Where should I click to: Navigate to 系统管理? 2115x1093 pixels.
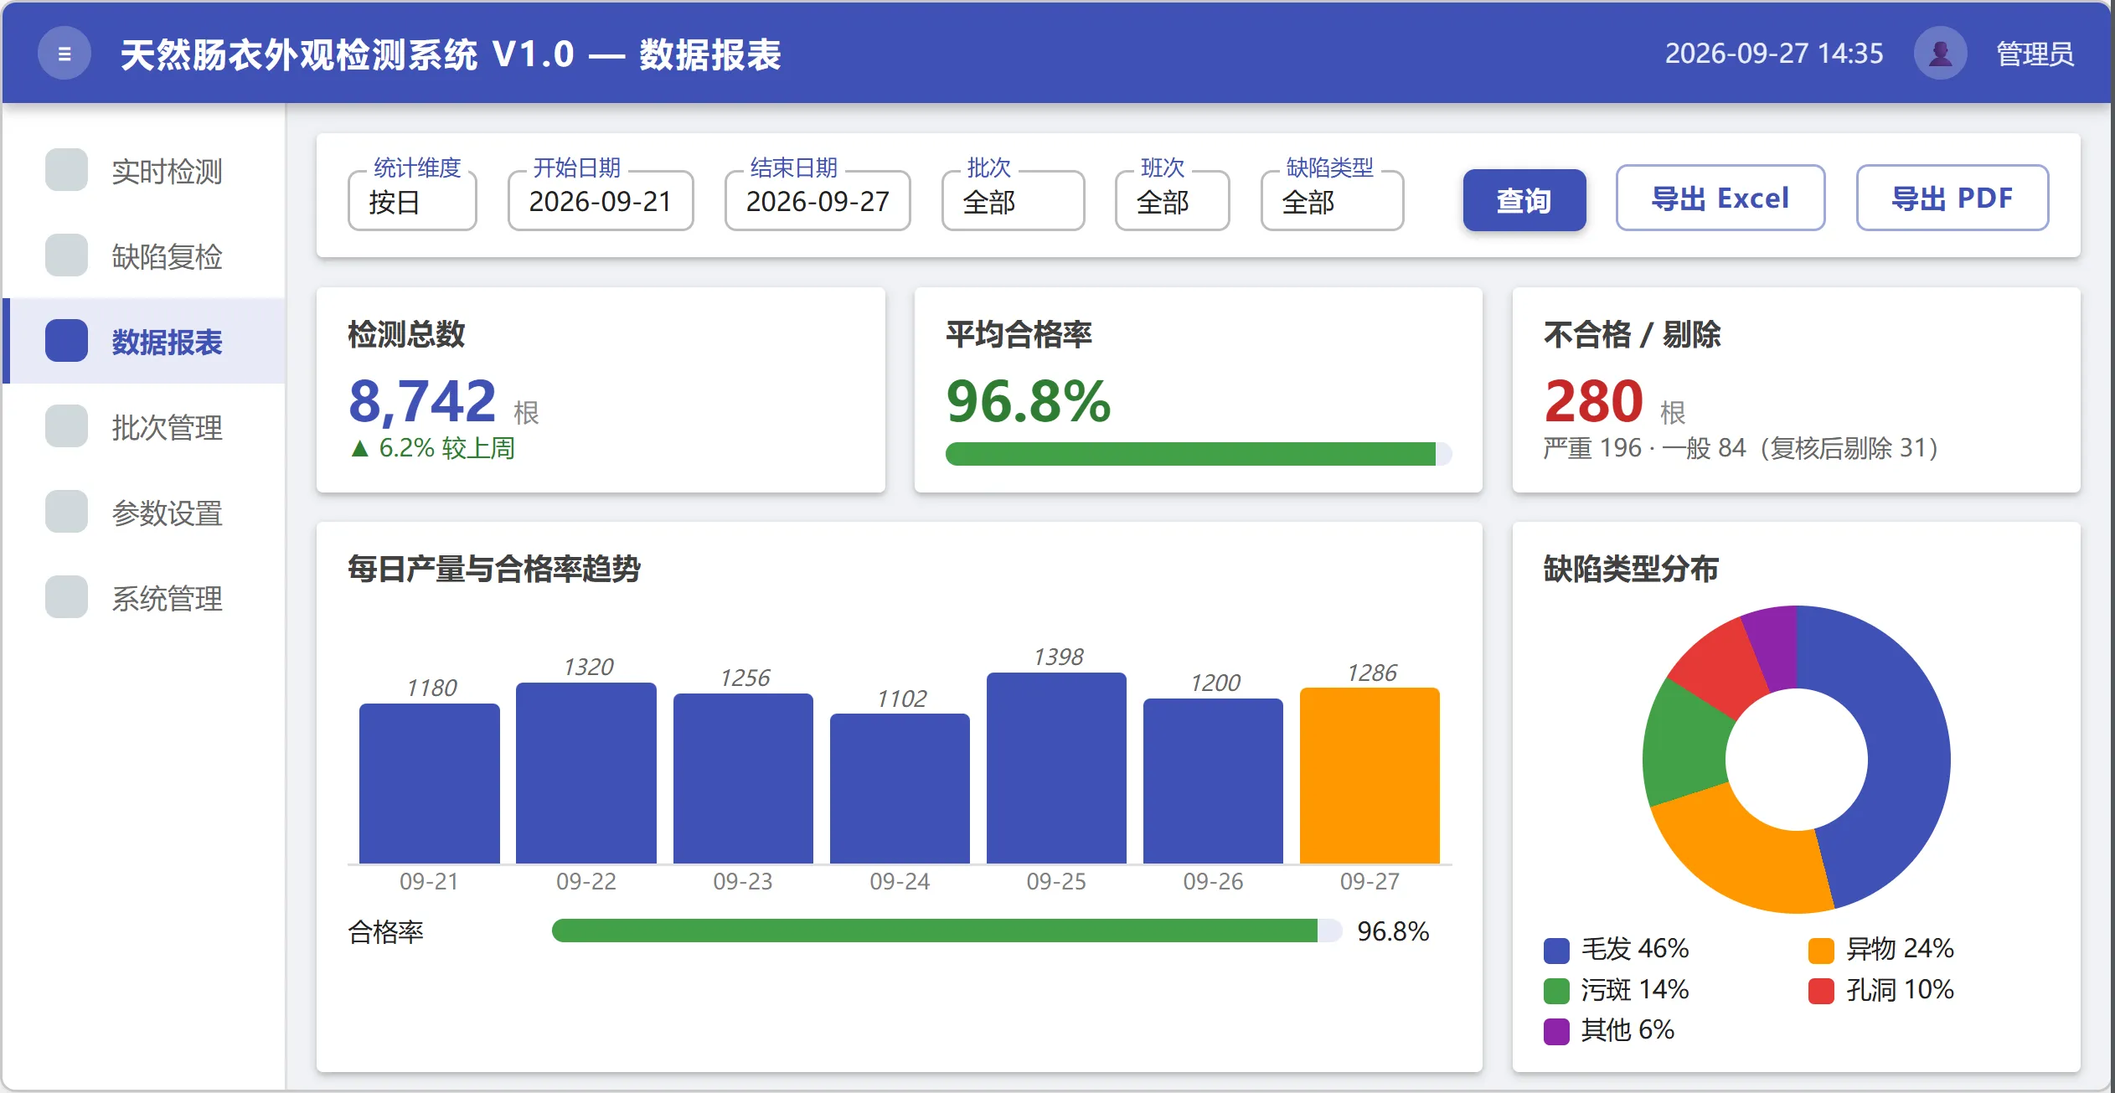[144, 598]
